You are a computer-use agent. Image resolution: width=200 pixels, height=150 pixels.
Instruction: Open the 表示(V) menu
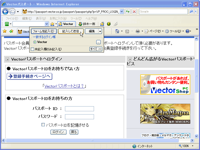pyautogui.click(x=41, y=18)
